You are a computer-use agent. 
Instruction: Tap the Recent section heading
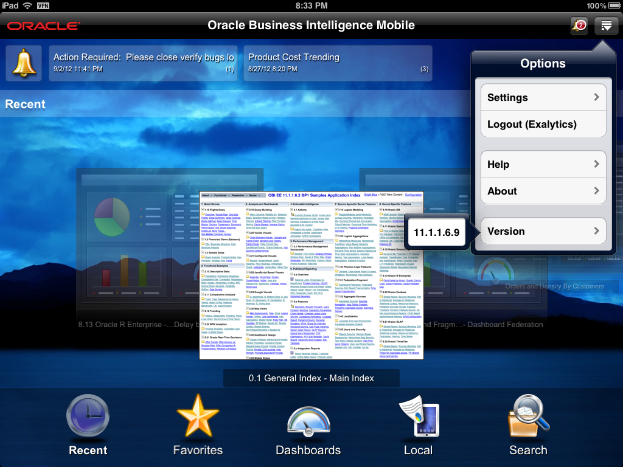[x=25, y=104]
